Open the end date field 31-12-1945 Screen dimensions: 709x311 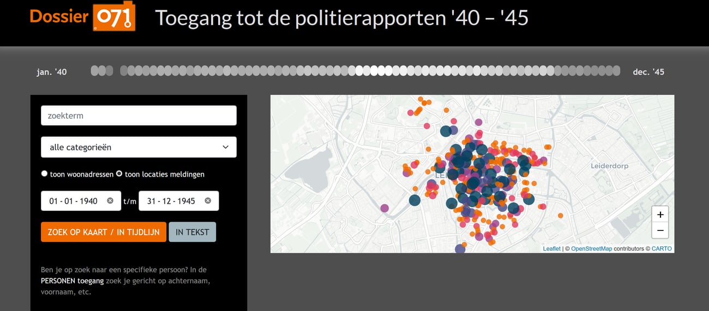171,201
